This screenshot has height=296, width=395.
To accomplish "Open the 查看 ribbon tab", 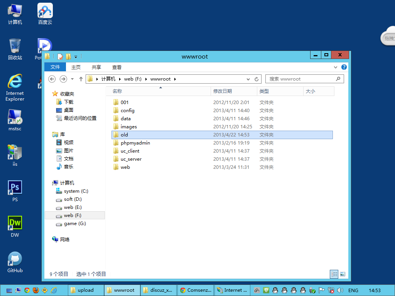I will [116, 67].
